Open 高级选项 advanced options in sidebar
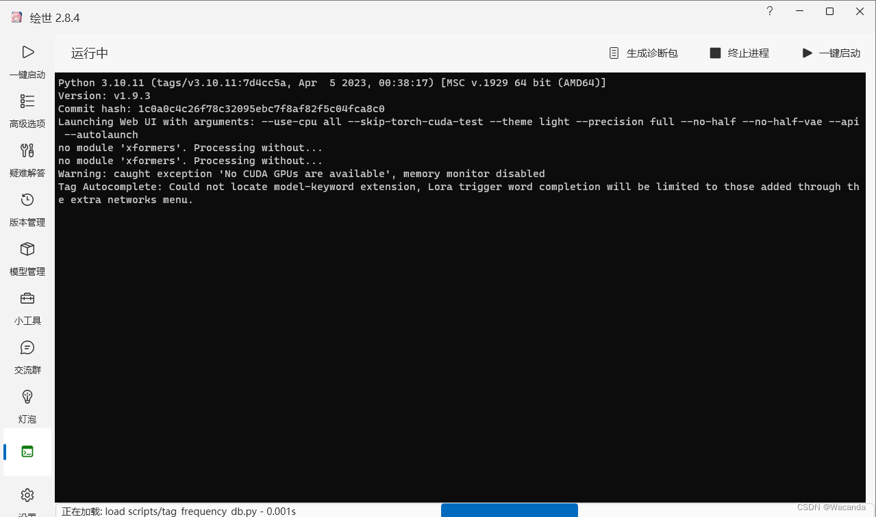The width and height of the screenshot is (876, 517). pos(27,111)
